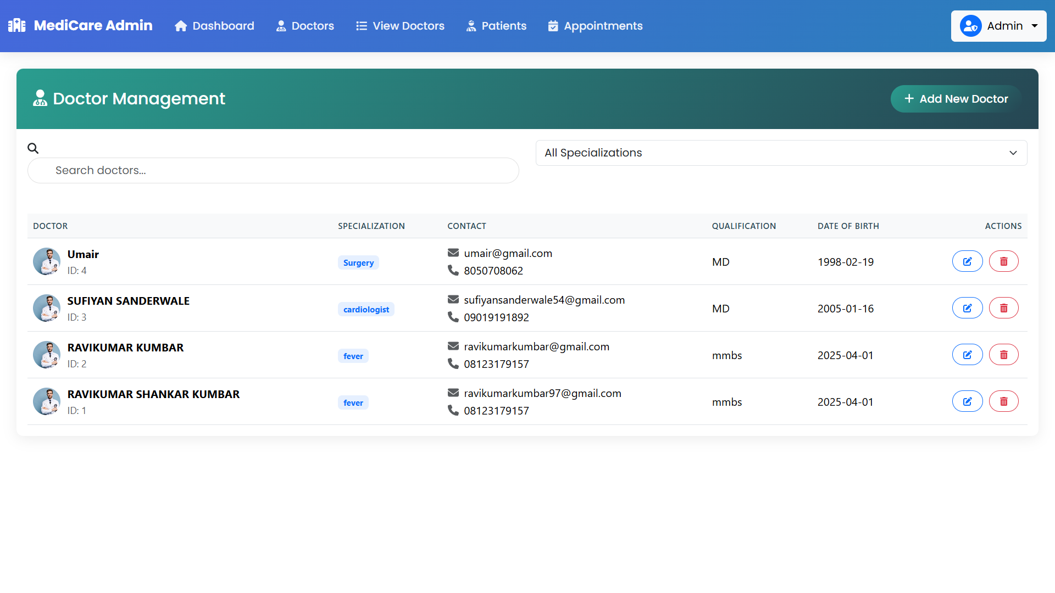This screenshot has height=593, width=1055.
Task: Click email ravikumarkumbar97@gmail.com
Action: (x=542, y=393)
